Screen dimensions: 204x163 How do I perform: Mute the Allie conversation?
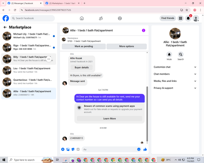pyautogui.click(x=169, y=55)
